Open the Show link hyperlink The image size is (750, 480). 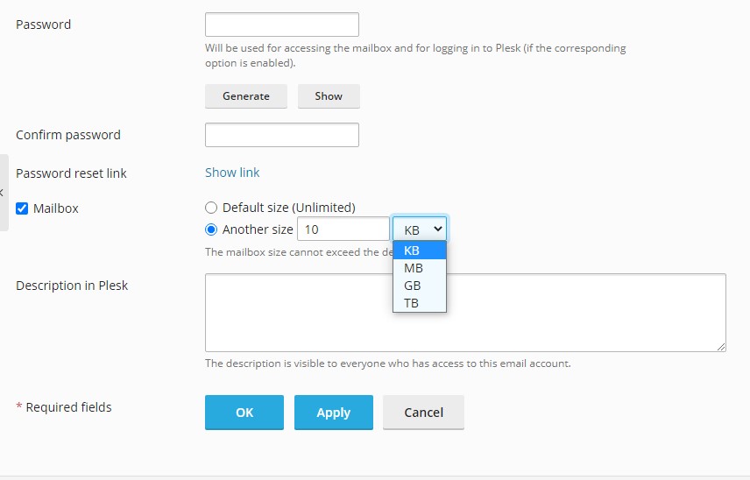[232, 173]
